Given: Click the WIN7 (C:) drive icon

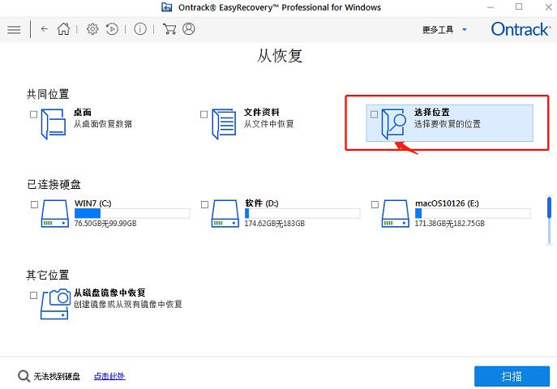Looking at the screenshot, I should point(54,213).
